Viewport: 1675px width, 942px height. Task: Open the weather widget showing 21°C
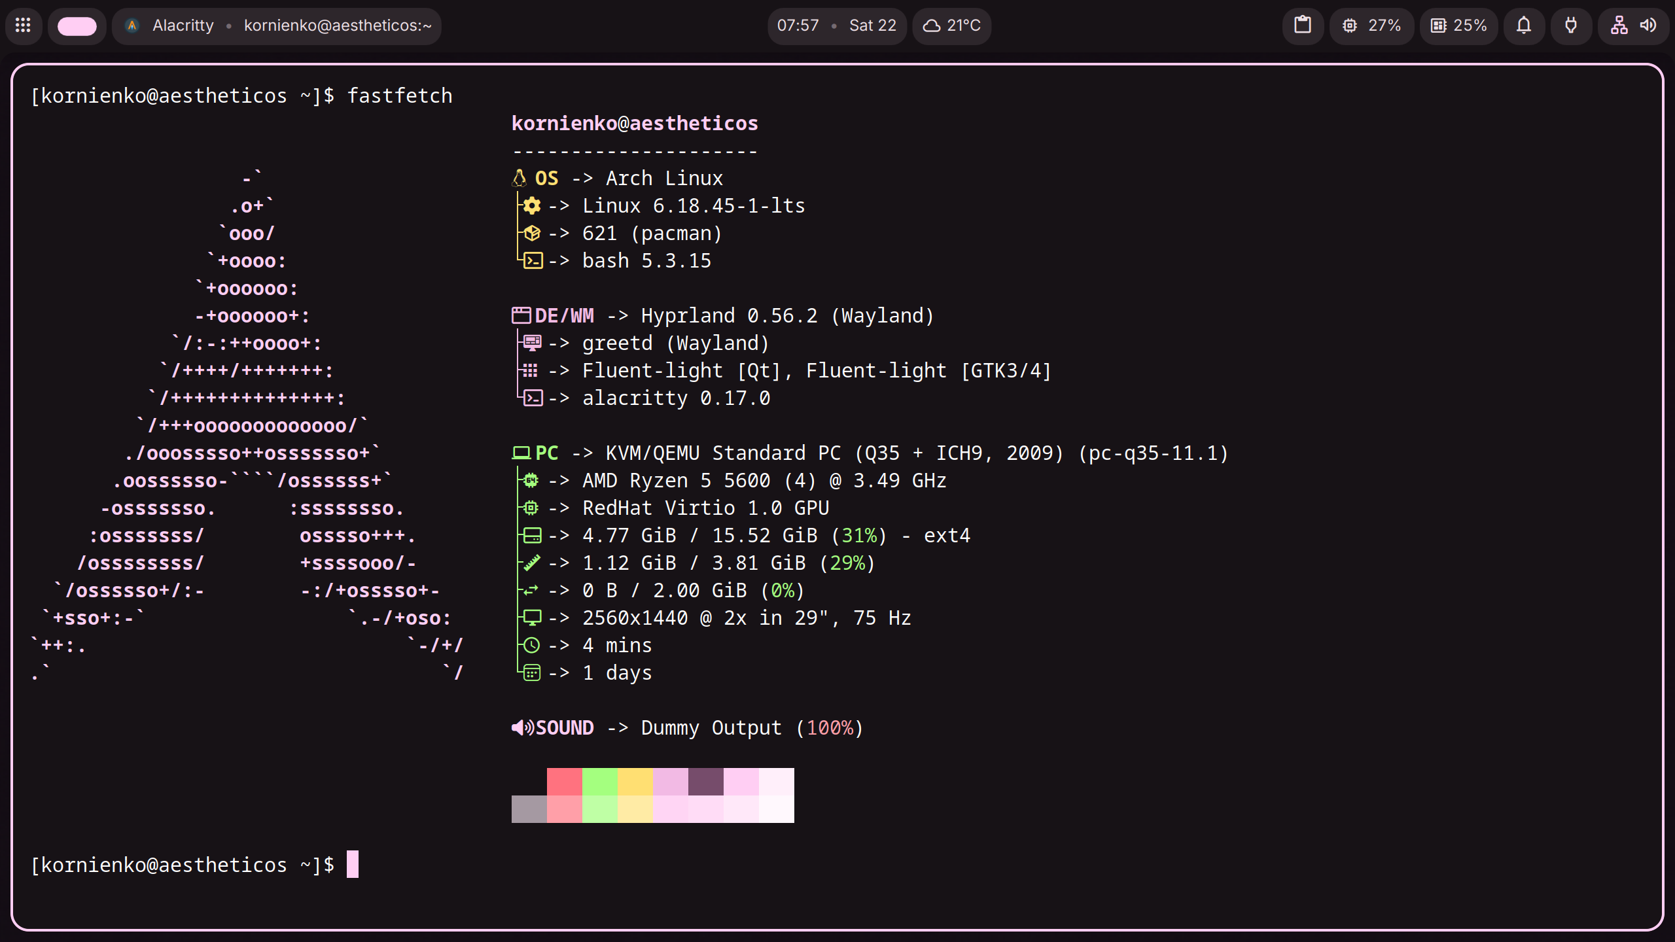(951, 26)
